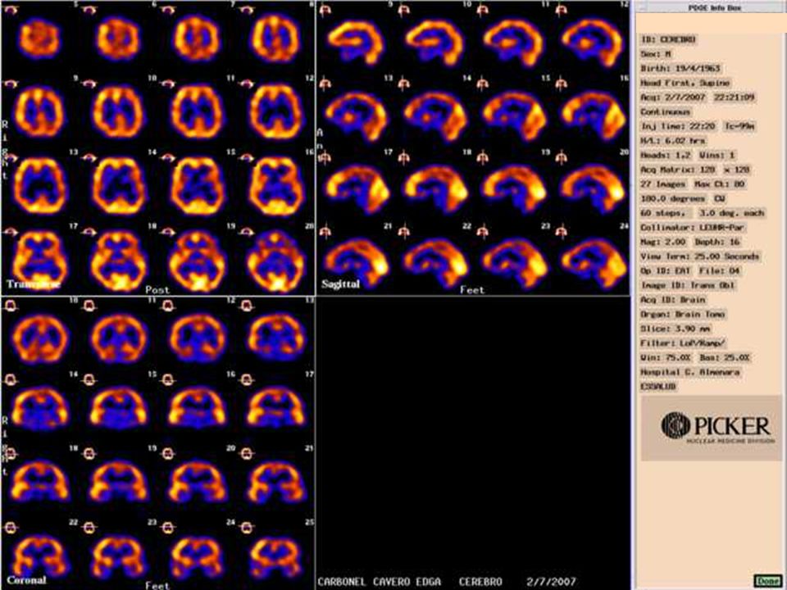Click the orientation icon of coronal slice 16
Screen dimensions: 787x590
pyautogui.click(x=168, y=379)
